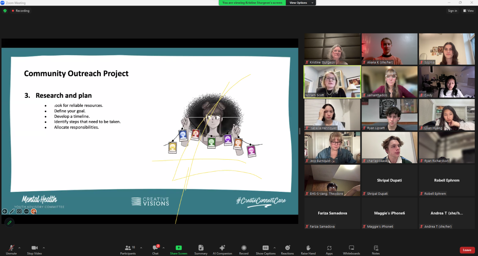
Task: Raise Hand in the meeting
Action: pos(308,250)
